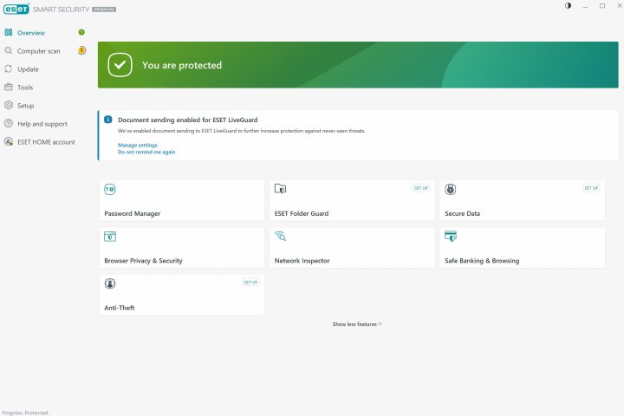This screenshot has width=624, height=416.
Task: Open ESET HOME account page
Action: pos(46,142)
